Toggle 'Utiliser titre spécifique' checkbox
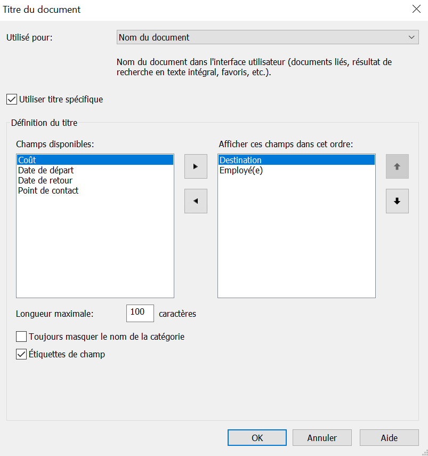Image resolution: width=428 pixels, height=456 pixels. [11, 99]
